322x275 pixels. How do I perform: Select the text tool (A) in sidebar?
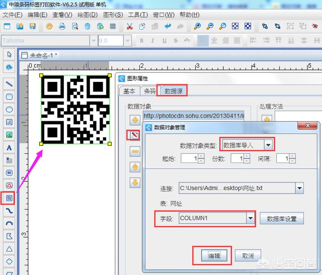[9, 147]
